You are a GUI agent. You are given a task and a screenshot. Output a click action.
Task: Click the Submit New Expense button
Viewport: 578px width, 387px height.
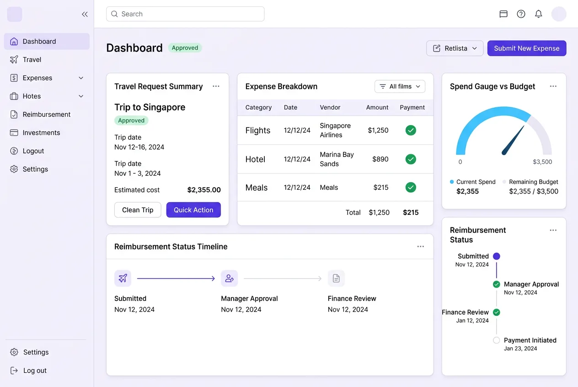tap(527, 48)
